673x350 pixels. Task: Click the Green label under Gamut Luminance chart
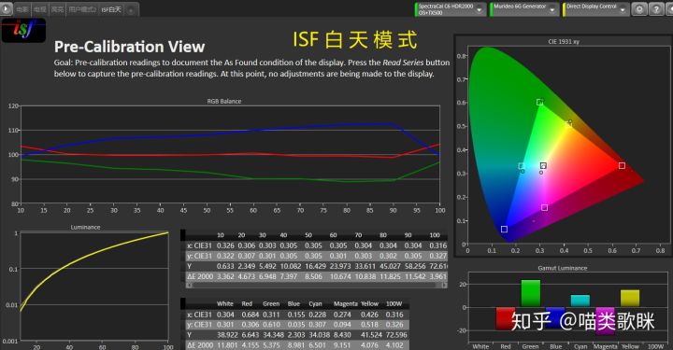point(531,346)
